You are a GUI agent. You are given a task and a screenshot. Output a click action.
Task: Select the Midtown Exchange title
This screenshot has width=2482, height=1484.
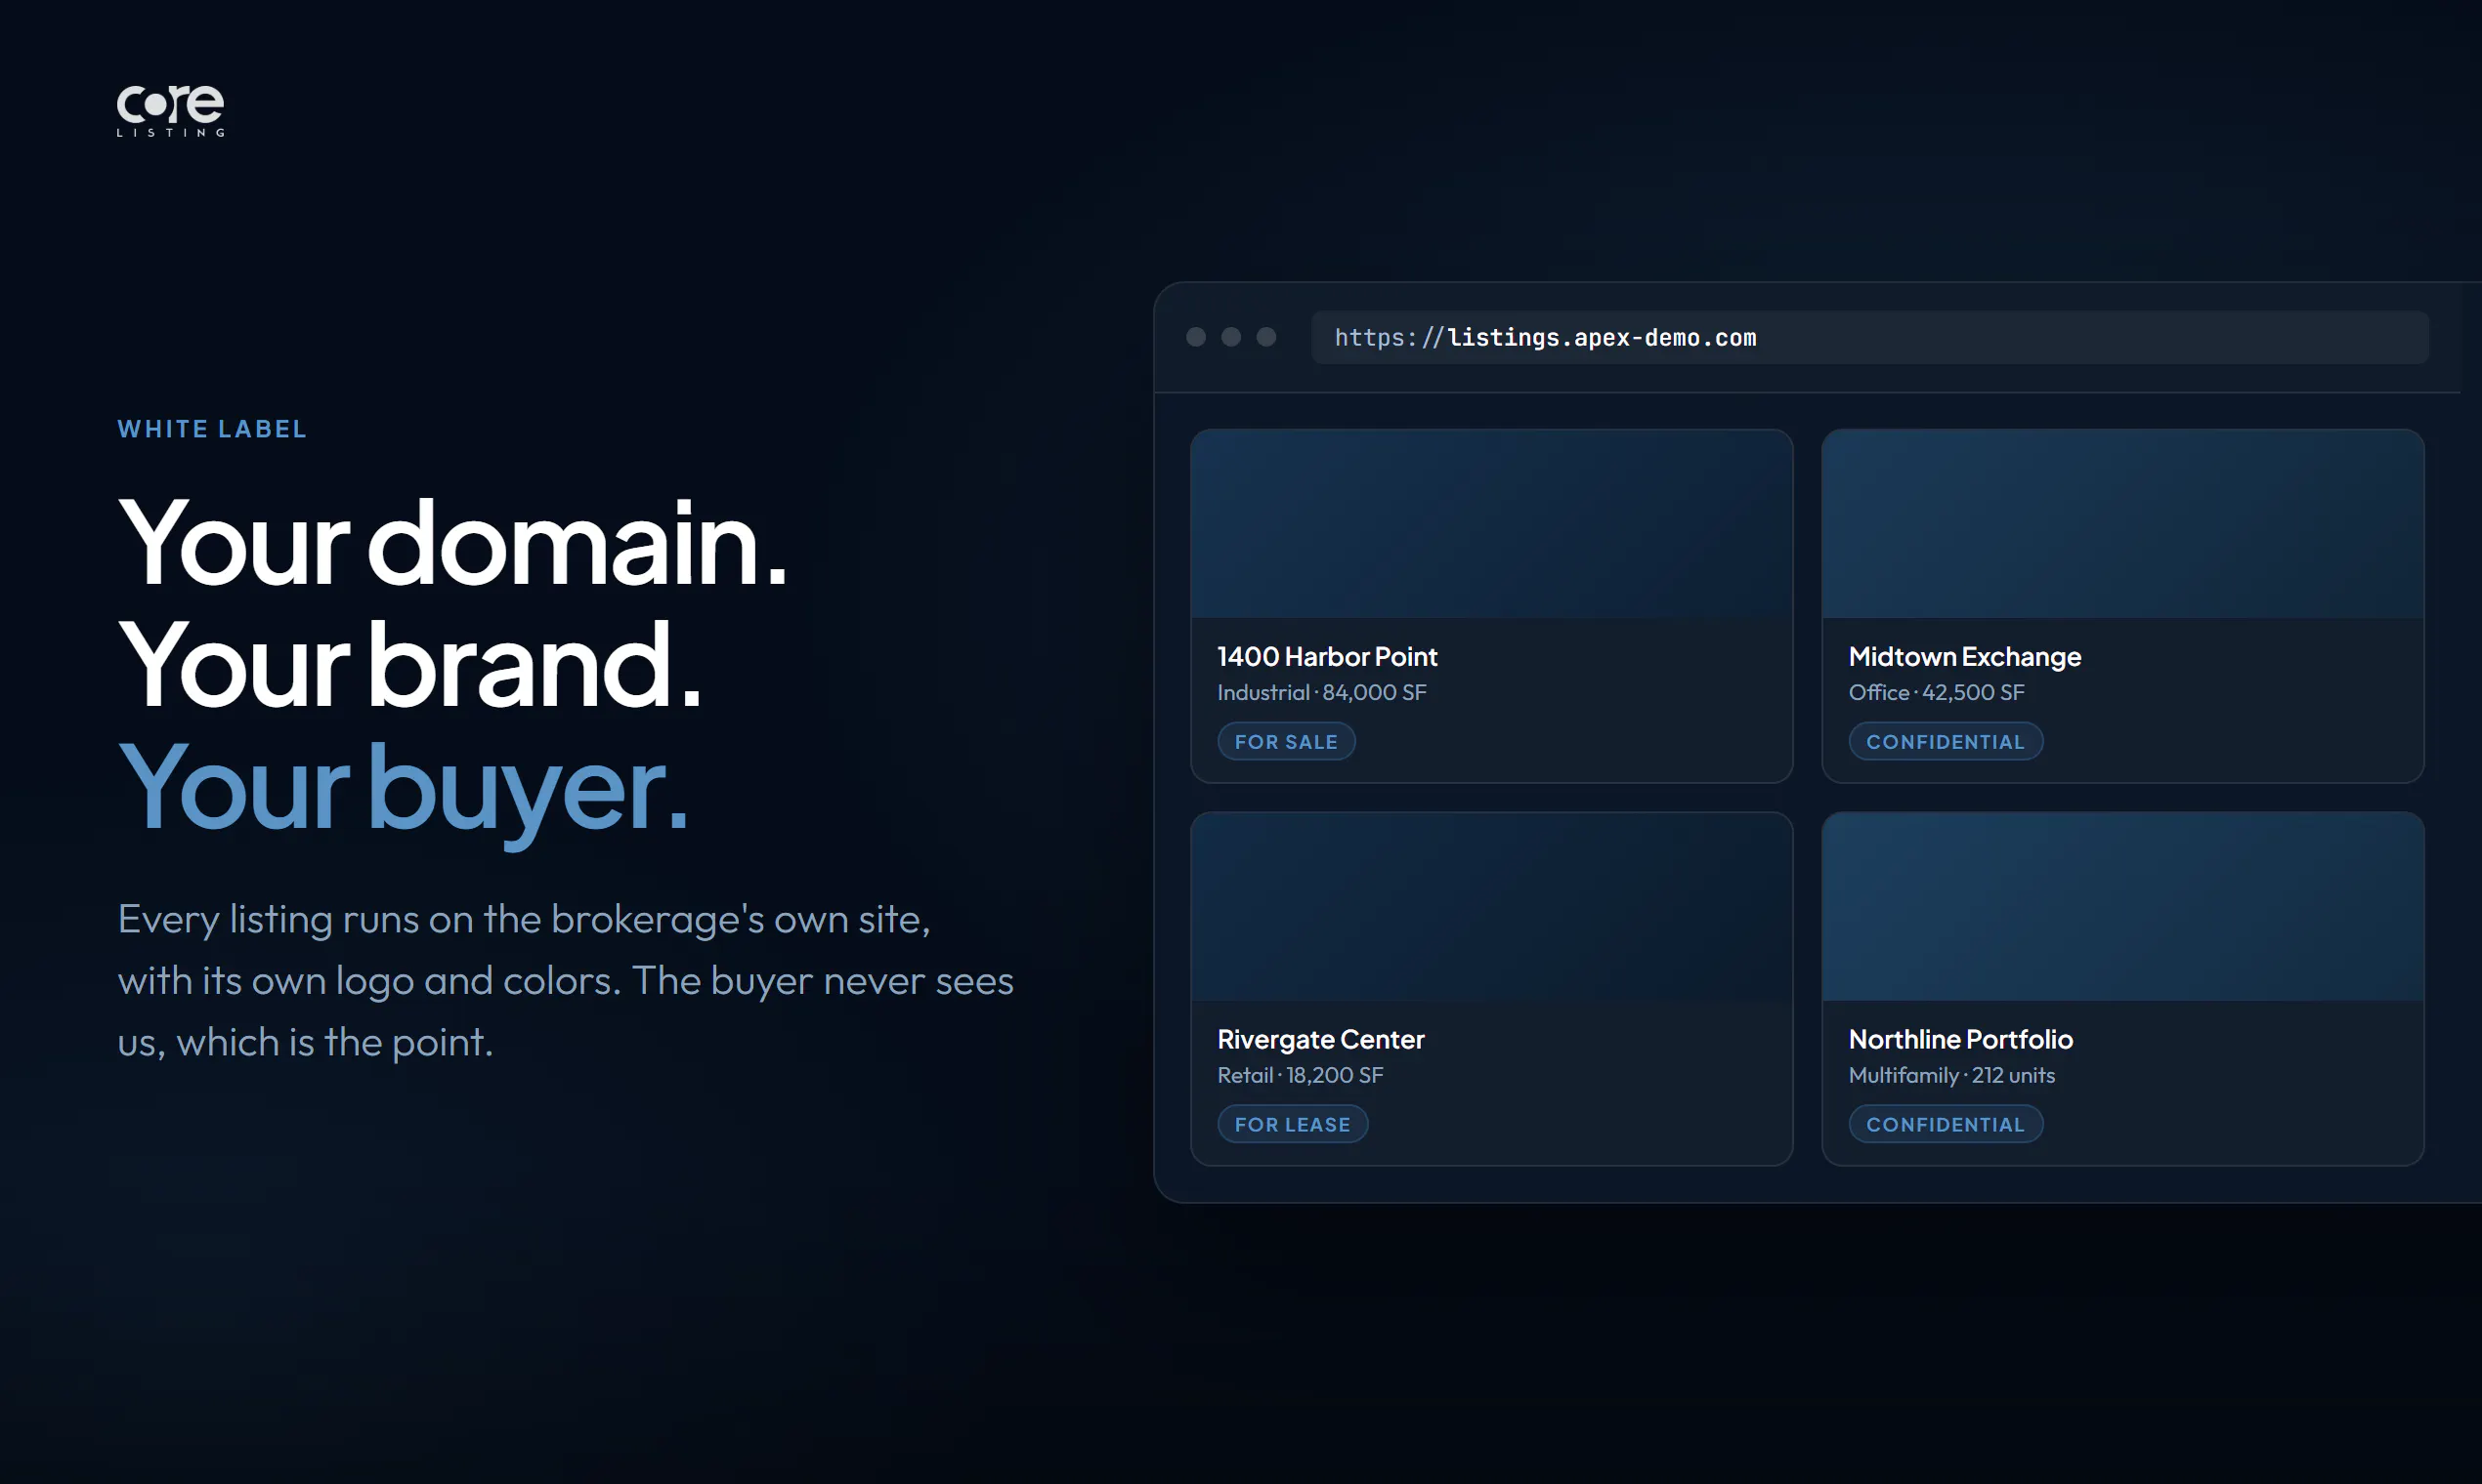1964,656
